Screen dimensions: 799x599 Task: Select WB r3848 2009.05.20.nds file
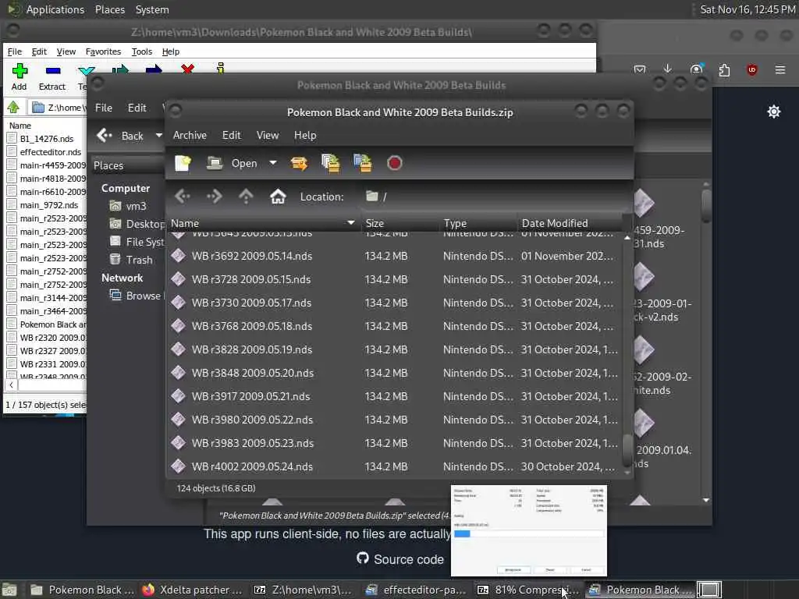[394, 373]
